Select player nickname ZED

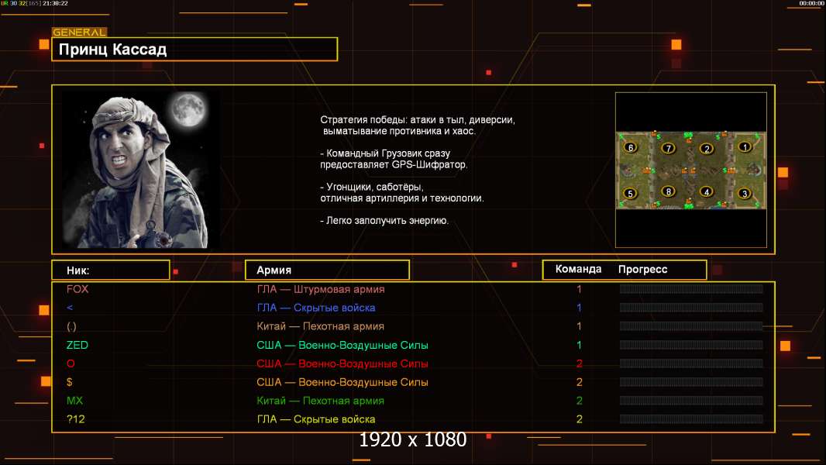(77, 345)
